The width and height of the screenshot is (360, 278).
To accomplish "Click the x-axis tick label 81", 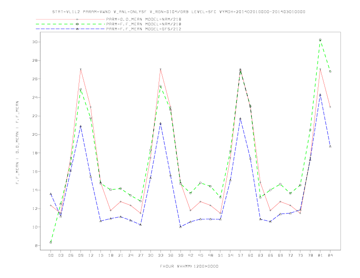I will pos(320,255).
